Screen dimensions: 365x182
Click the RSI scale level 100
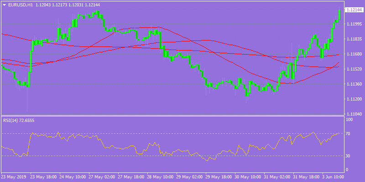[x=349, y=120]
